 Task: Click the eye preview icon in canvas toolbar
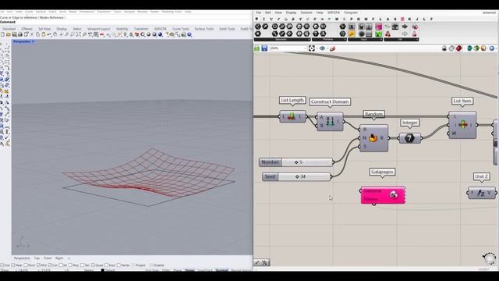[x=322, y=48]
